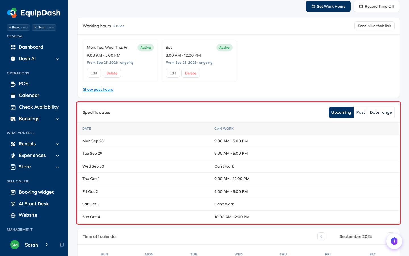
Task: Edit the Mon-Fri working hours rule
Action: click(94, 73)
